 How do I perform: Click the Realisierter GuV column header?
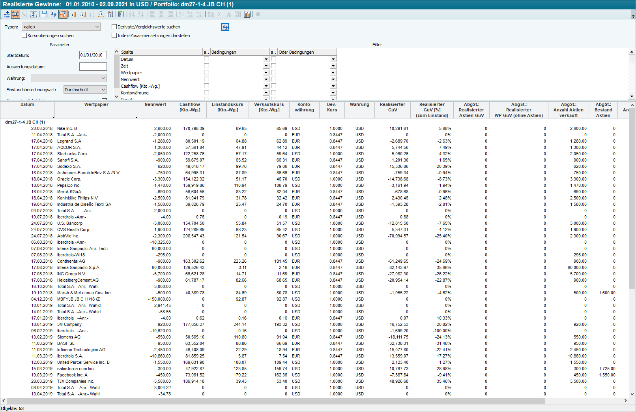[x=392, y=107]
